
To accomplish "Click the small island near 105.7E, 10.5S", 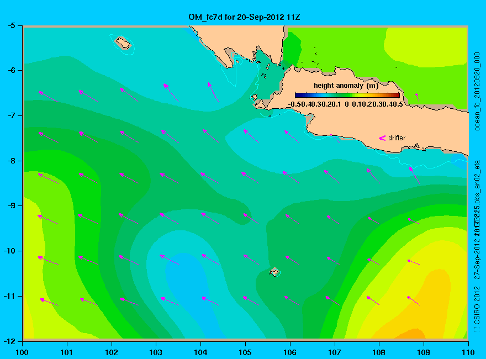I will [x=274, y=272].
